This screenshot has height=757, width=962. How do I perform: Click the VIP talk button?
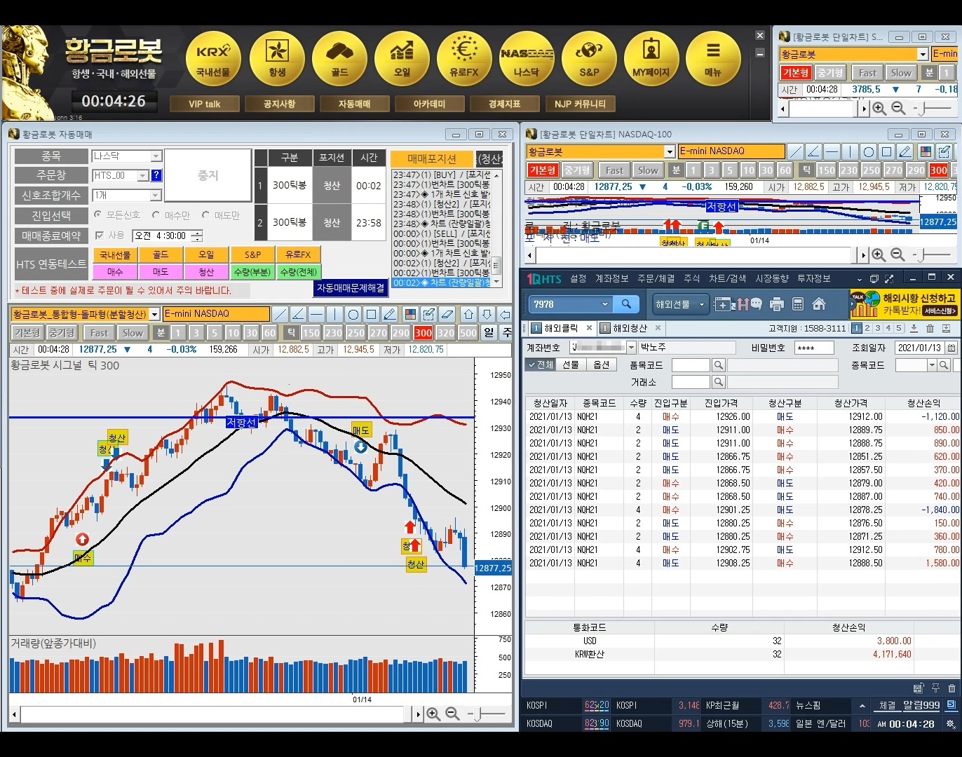204,104
